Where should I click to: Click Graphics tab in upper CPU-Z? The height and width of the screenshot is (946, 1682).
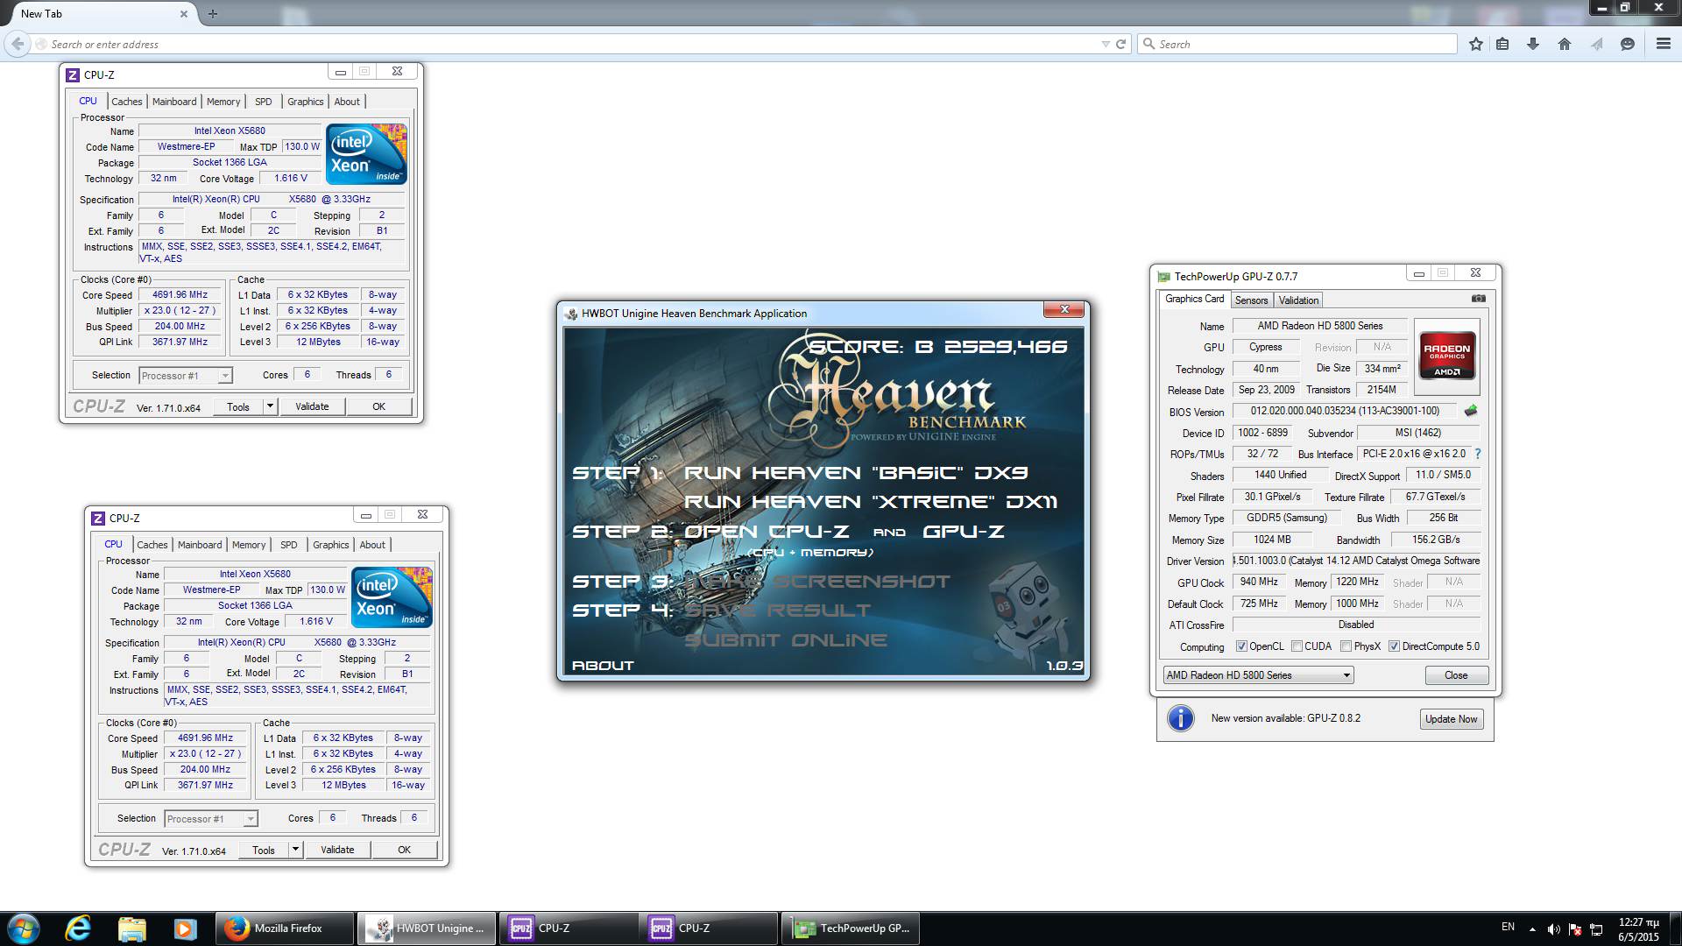(305, 102)
